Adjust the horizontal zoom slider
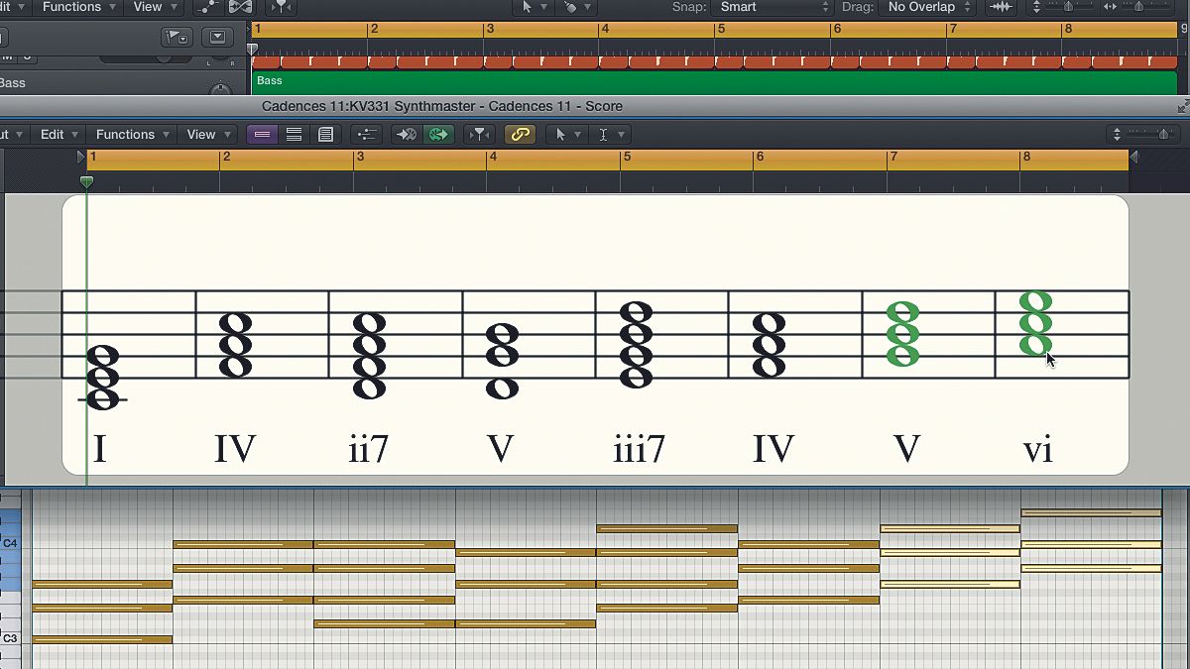1190x669 pixels. click(1136, 7)
